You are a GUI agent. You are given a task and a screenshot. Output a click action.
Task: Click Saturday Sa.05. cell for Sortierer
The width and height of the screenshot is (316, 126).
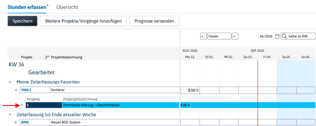click(287, 90)
